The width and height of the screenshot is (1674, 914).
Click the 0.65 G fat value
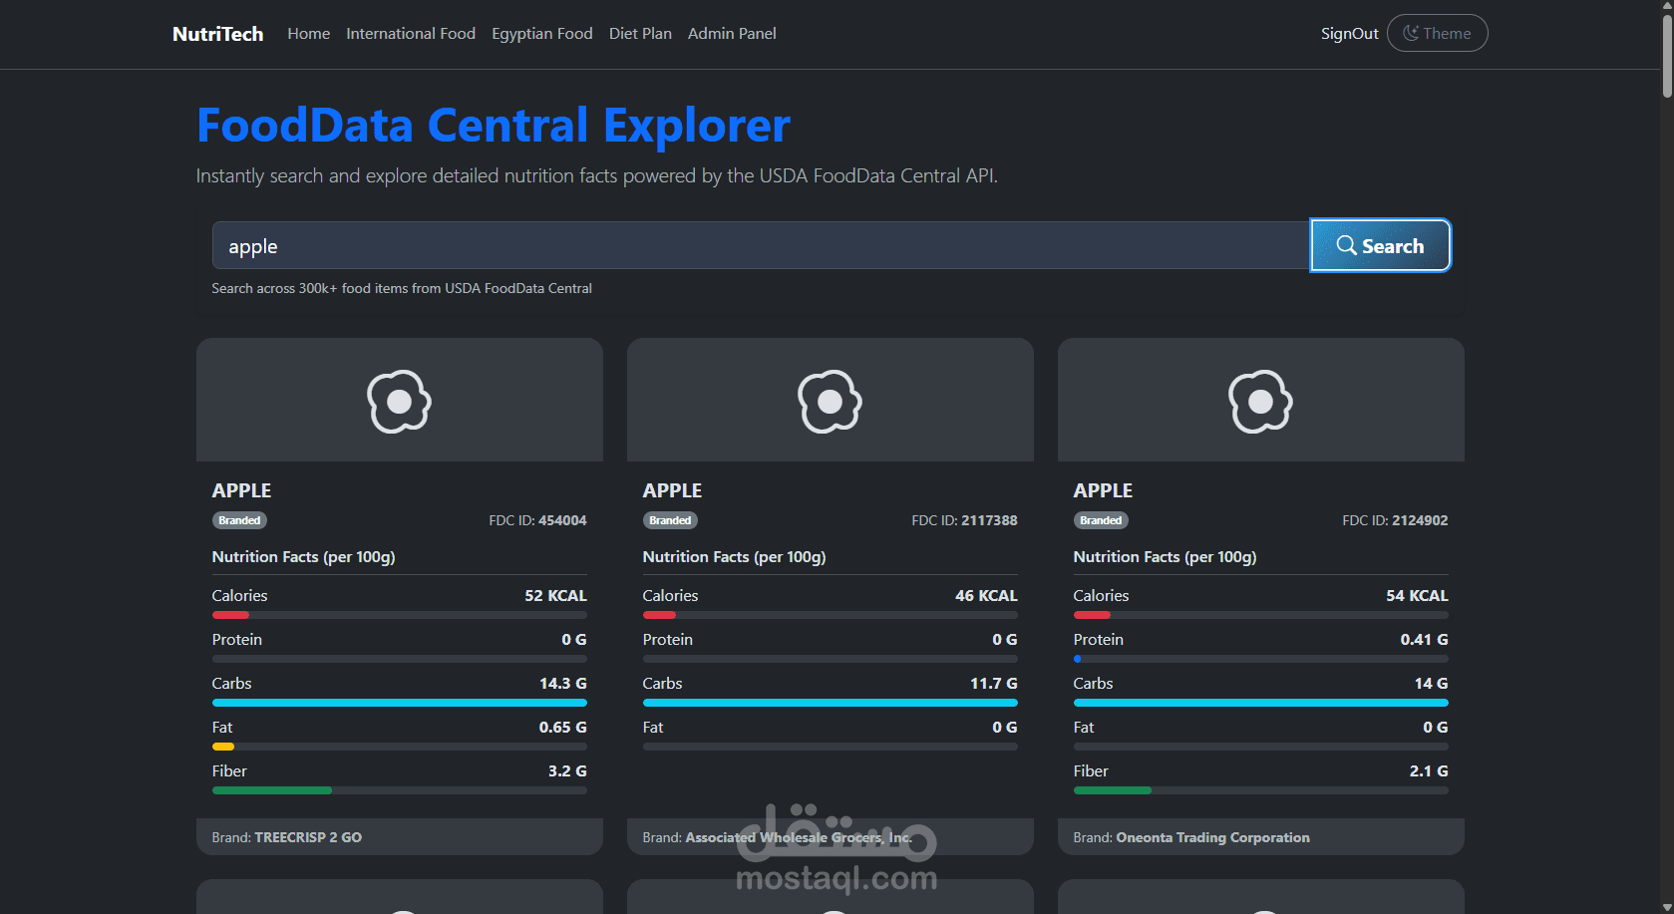coord(562,727)
